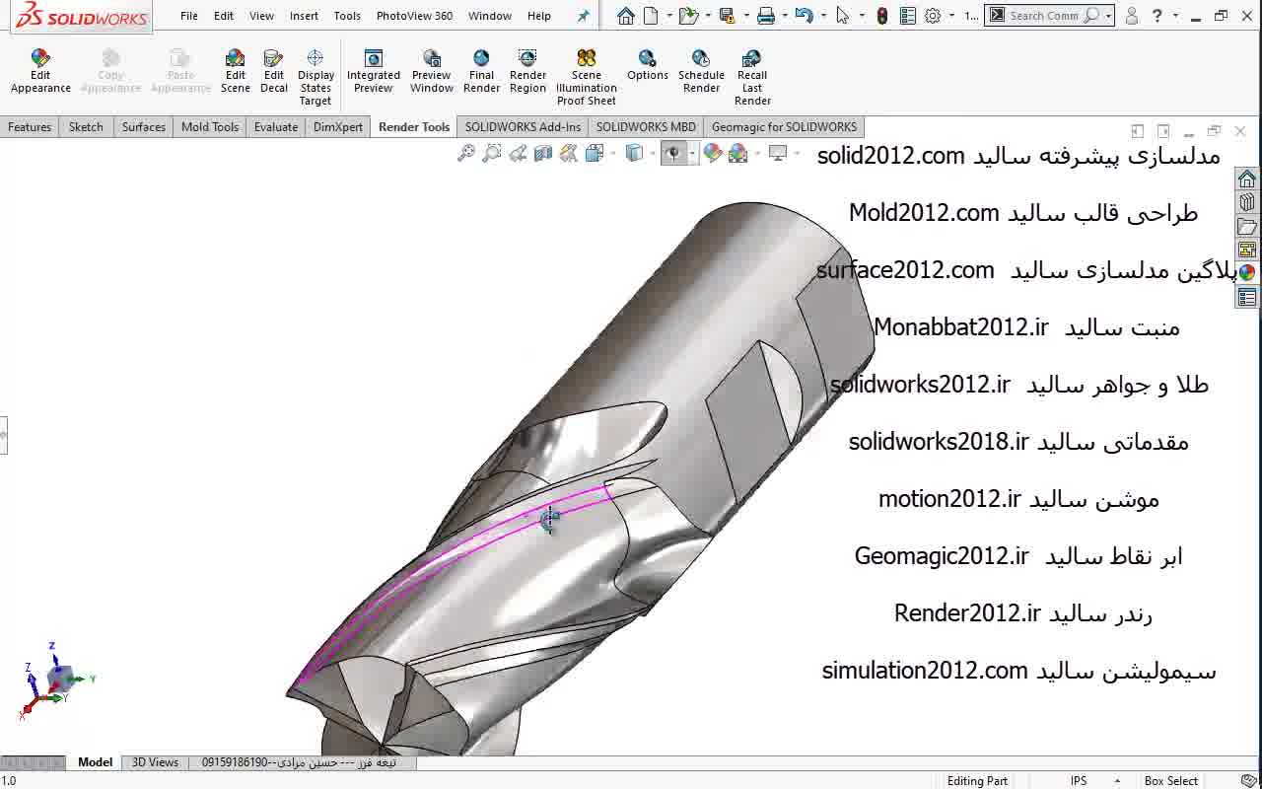Click Zoom to Area icon
Image resolution: width=1262 pixels, height=789 pixels.
coord(492,153)
